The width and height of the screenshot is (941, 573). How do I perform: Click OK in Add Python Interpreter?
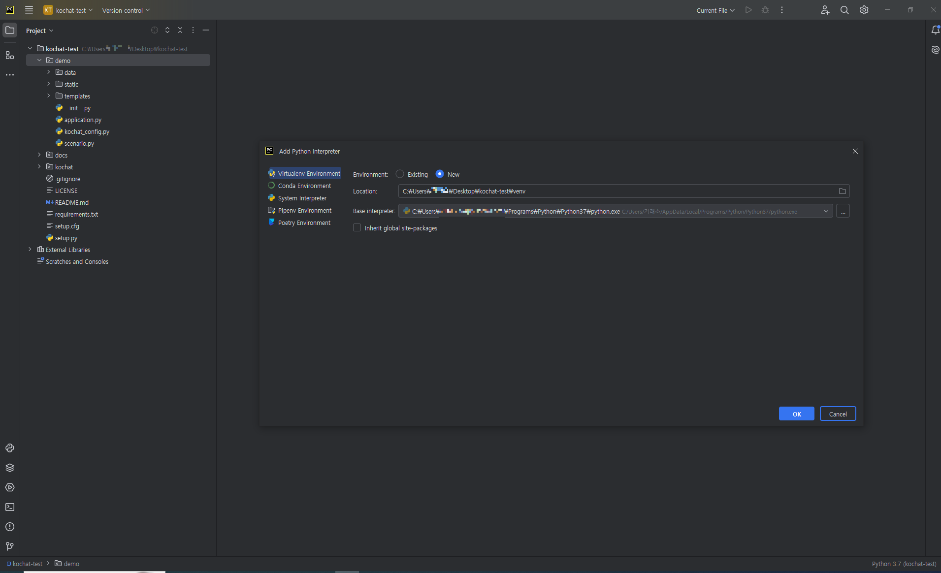click(x=796, y=414)
